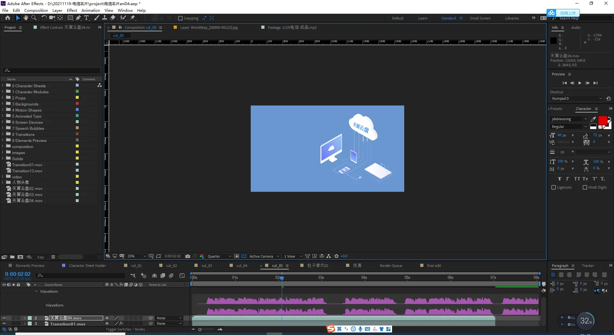This screenshot has width=614, height=335.
Task: Switch to Libraries workspace
Action: point(512,18)
